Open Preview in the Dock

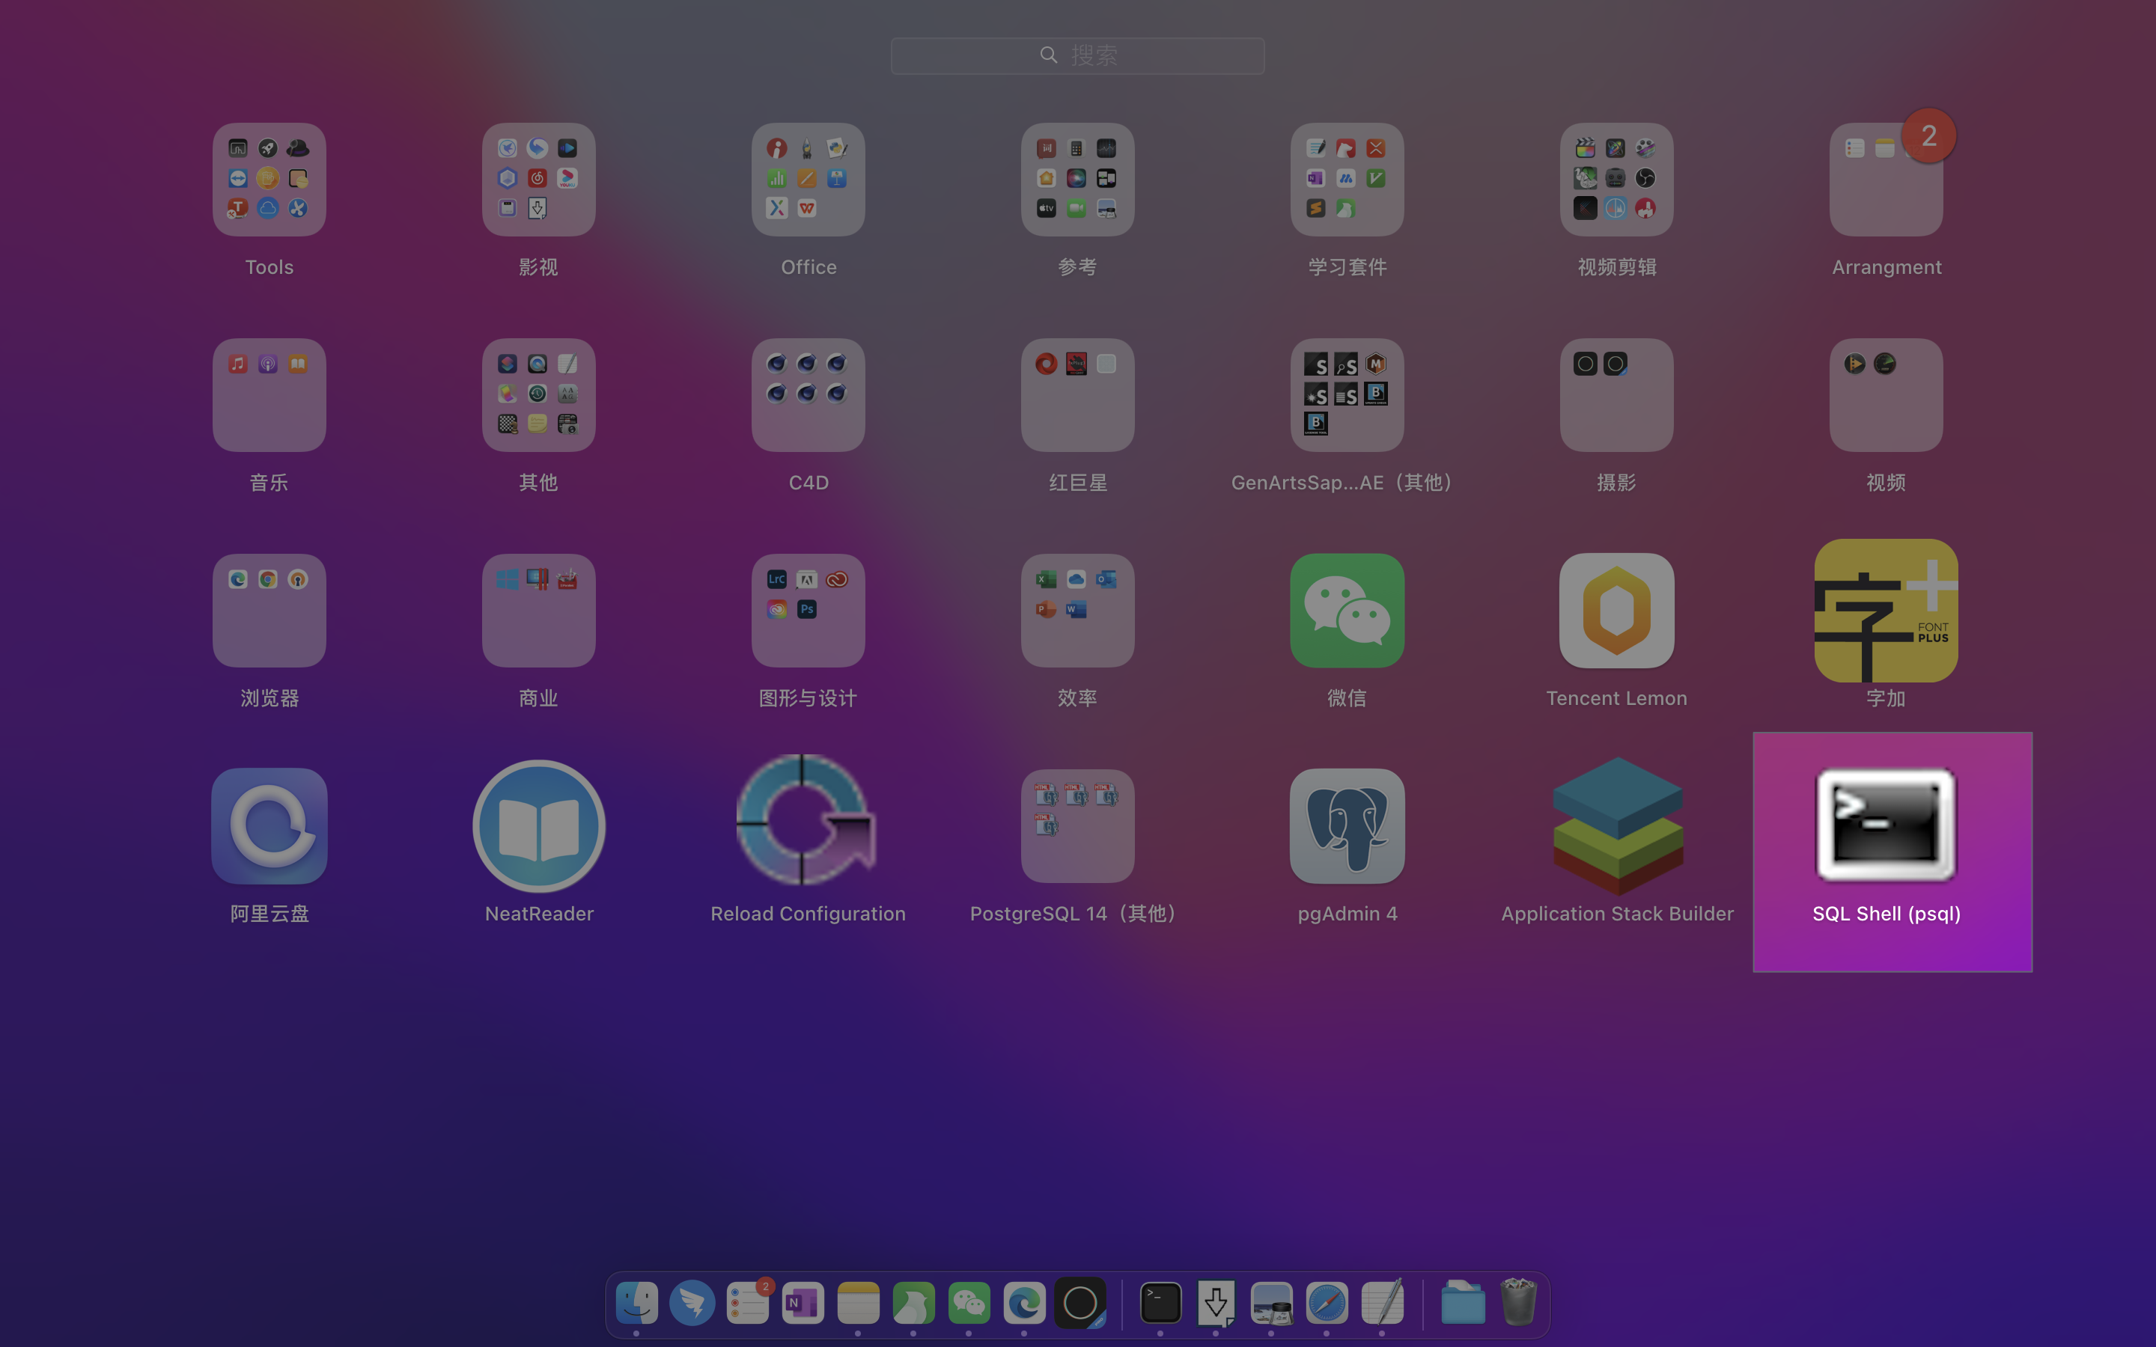point(1271,1302)
